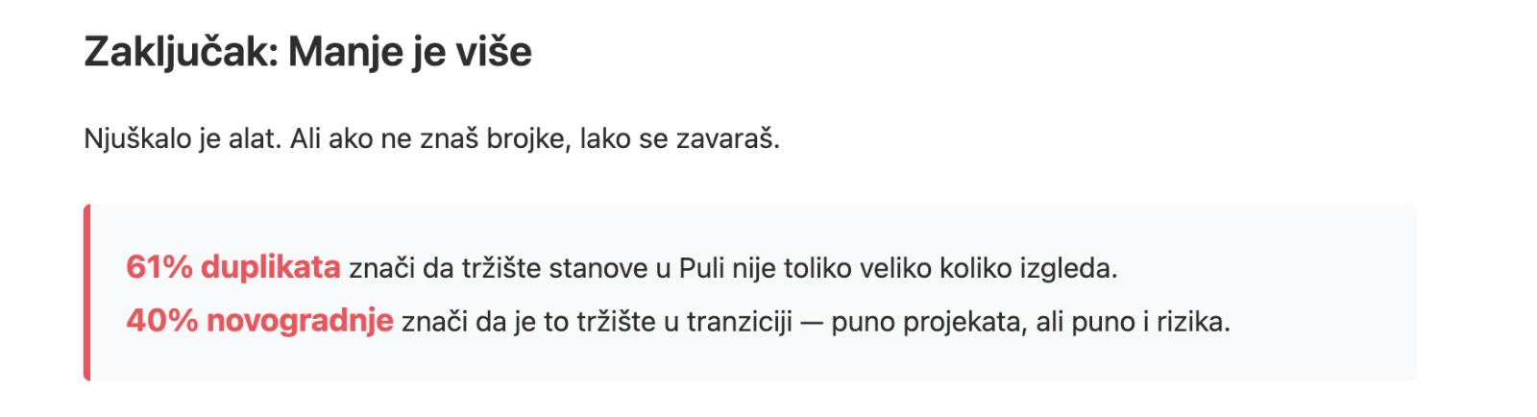
Task: Click the word "Puli" in the callout
Action: [701, 268]
